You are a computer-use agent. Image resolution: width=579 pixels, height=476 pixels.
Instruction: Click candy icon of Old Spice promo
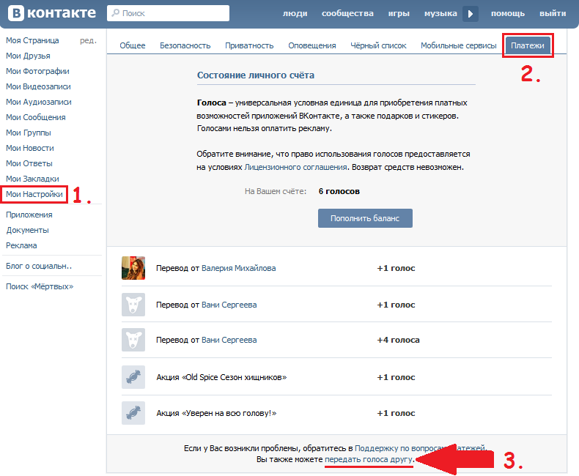click(x=133, y=376)
